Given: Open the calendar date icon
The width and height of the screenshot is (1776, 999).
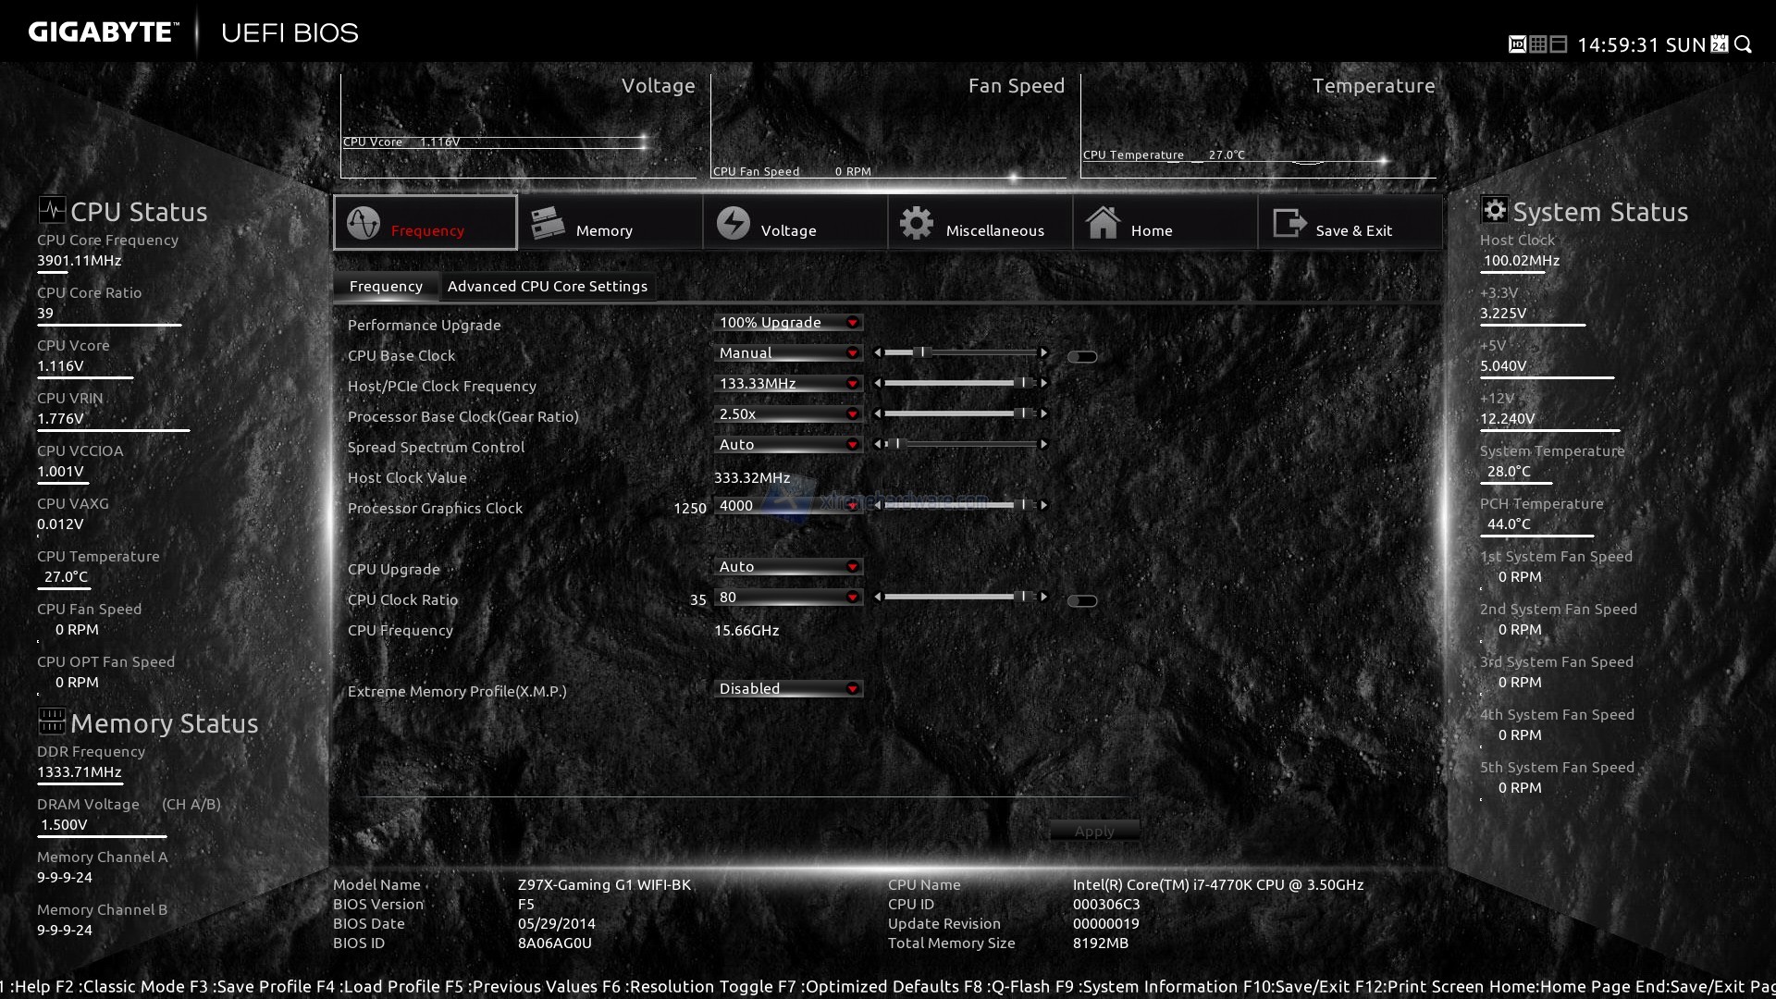Looking at the screenshot, I should coord(1719,44).
